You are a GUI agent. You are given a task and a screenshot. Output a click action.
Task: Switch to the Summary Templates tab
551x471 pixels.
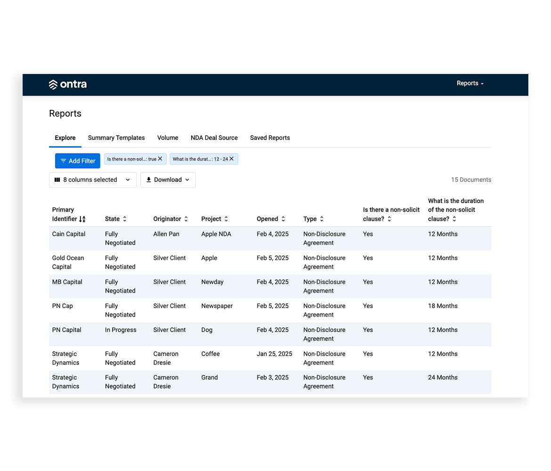116,138
